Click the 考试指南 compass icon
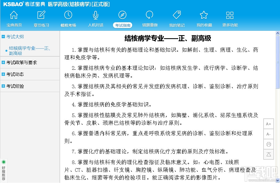This screenshot has width=280, height=183. [122, 15]
